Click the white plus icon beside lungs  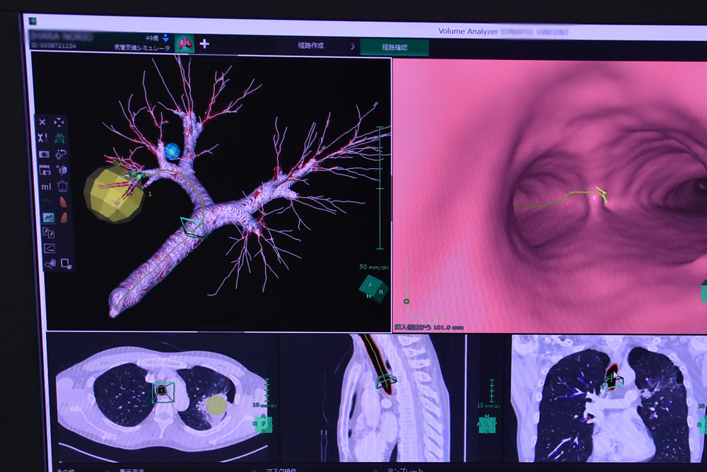pos(204,44)
